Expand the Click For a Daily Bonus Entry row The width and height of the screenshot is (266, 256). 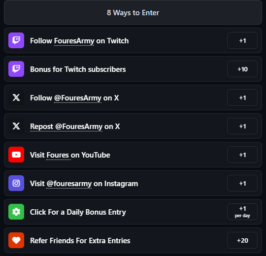133,212
